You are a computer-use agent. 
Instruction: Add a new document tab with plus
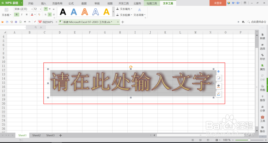click(122, 22)
